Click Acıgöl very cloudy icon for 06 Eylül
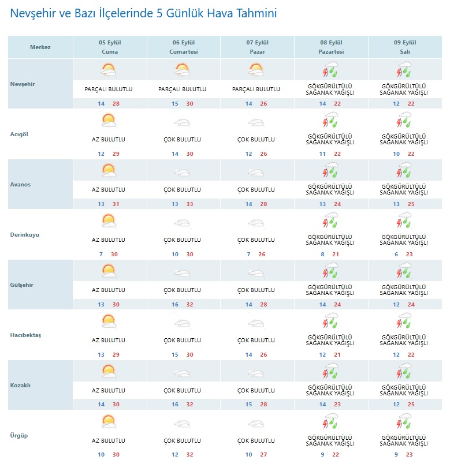 (x=182, y=123)
